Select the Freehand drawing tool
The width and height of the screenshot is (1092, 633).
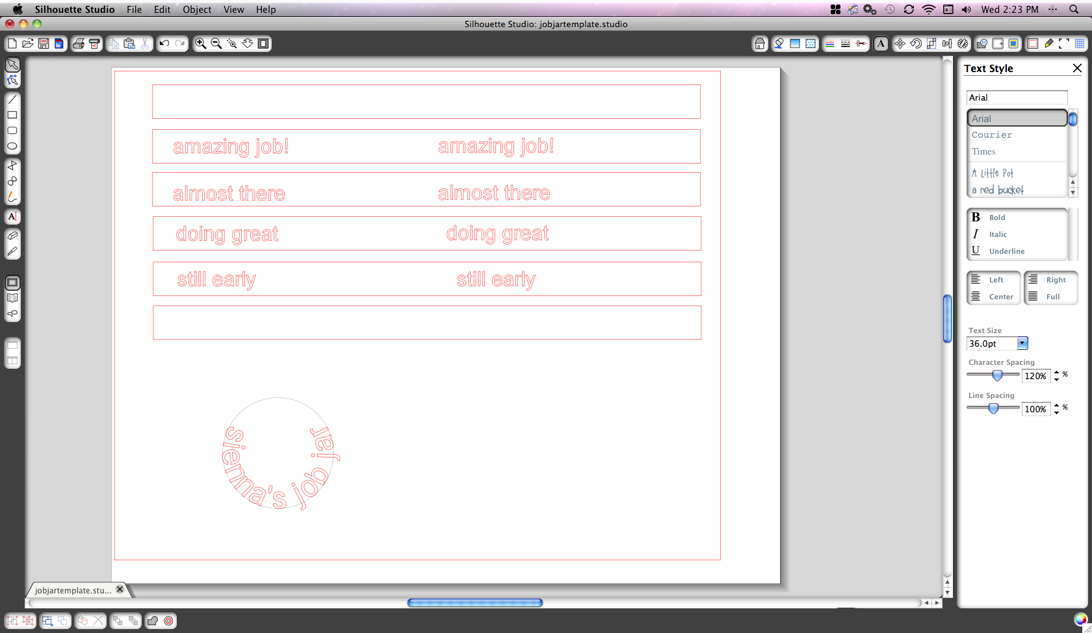[x=12, y=197]
